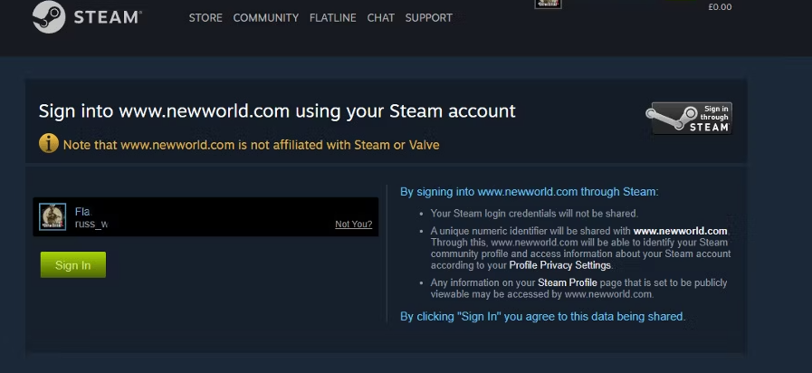
Task: Click the account avatar thumbnail
Action: click(53, 216)
